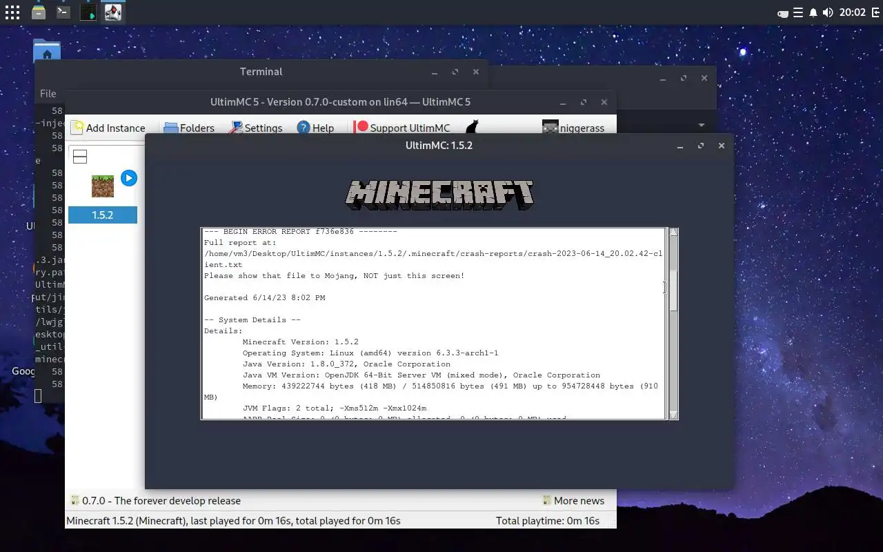Screen dimensions: 883x552
Task: Click the More news button
Action: coord(573,501)
